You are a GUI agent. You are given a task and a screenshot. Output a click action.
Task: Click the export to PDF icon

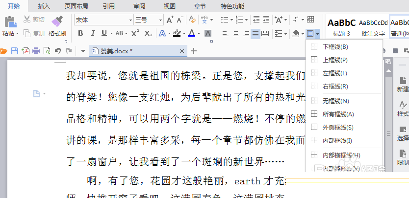[x=26, y=51]
